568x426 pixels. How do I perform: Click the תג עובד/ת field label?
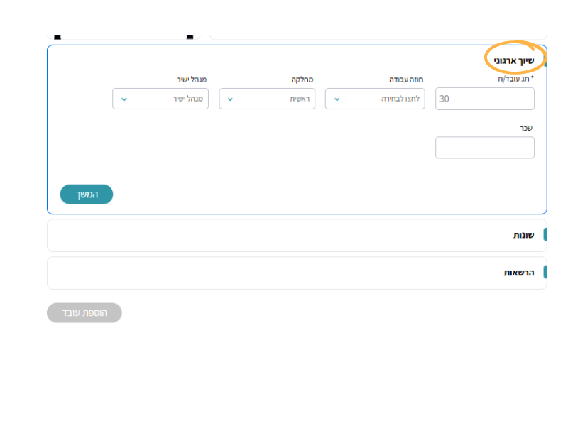[x=518, y=80]
